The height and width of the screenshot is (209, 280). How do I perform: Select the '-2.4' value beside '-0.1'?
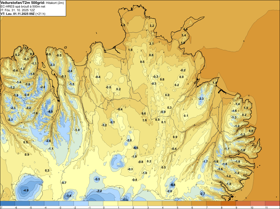point(70,71)
